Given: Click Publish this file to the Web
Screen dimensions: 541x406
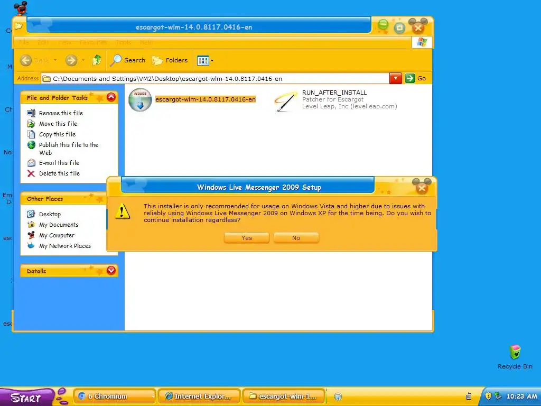Looking at the screenshot, I should pos(68,149).
